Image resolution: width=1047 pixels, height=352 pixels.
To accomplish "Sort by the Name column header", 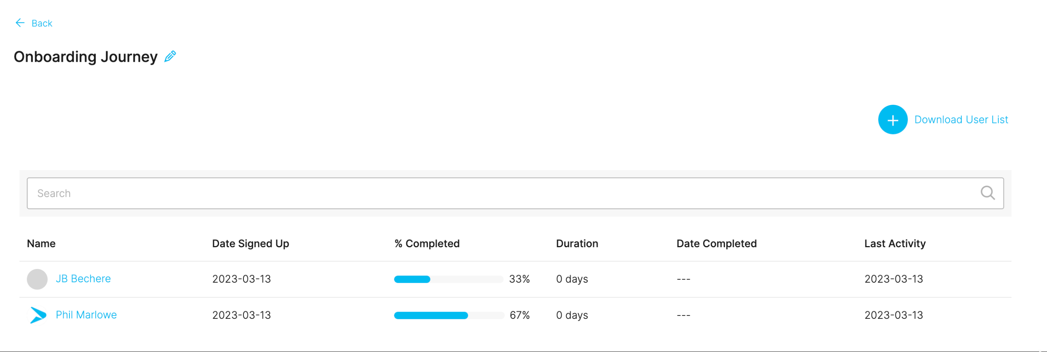I will click(x=41, y=243).
